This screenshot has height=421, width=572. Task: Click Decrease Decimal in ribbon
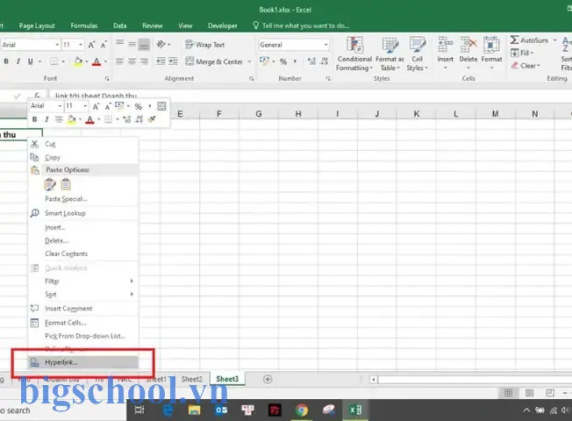pos(325,61)
